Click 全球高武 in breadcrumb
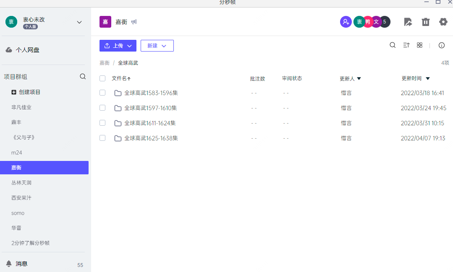453x272 pixels. (128, 63)
